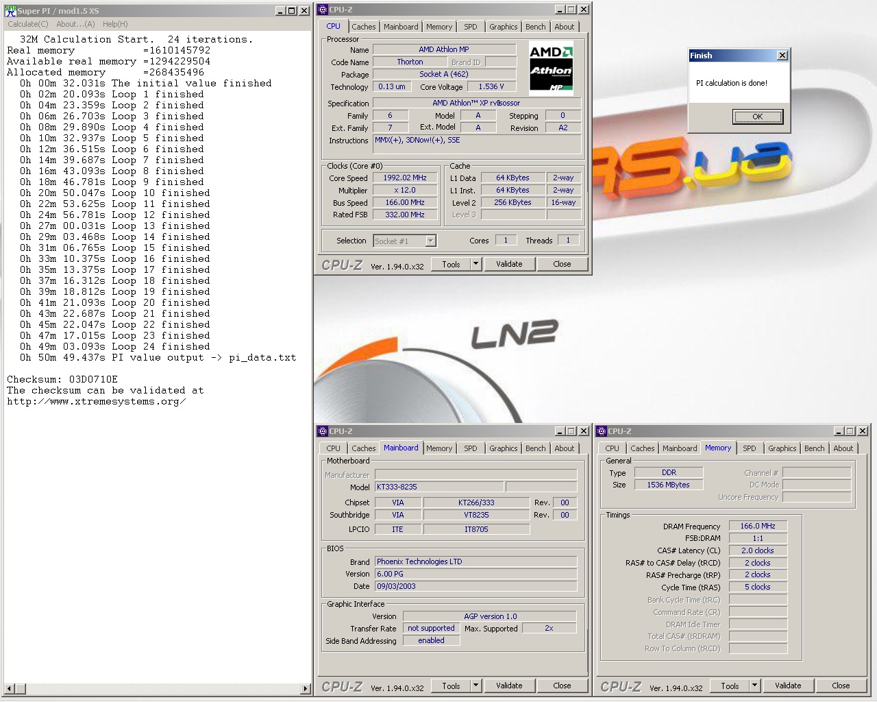Close the Finish dialog with X

pyautogui.click(x=782, y=56)
